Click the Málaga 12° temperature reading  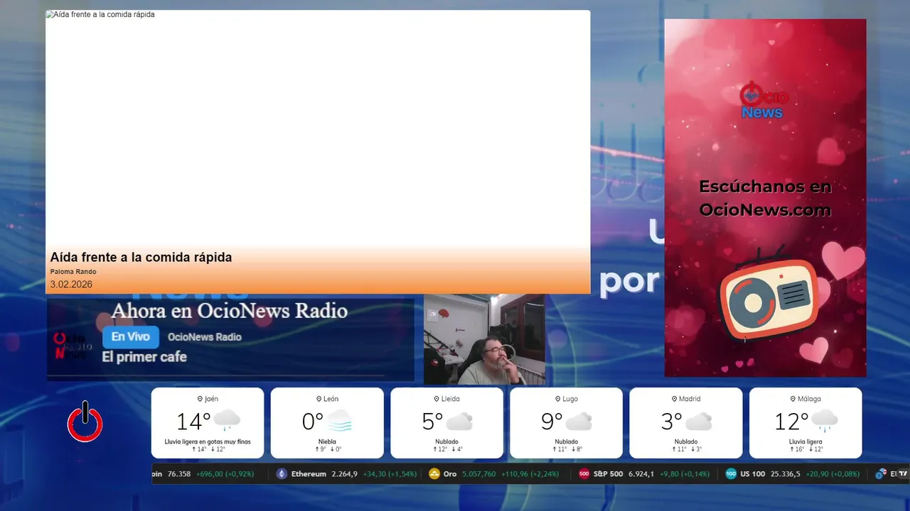[x=791, y=422]
